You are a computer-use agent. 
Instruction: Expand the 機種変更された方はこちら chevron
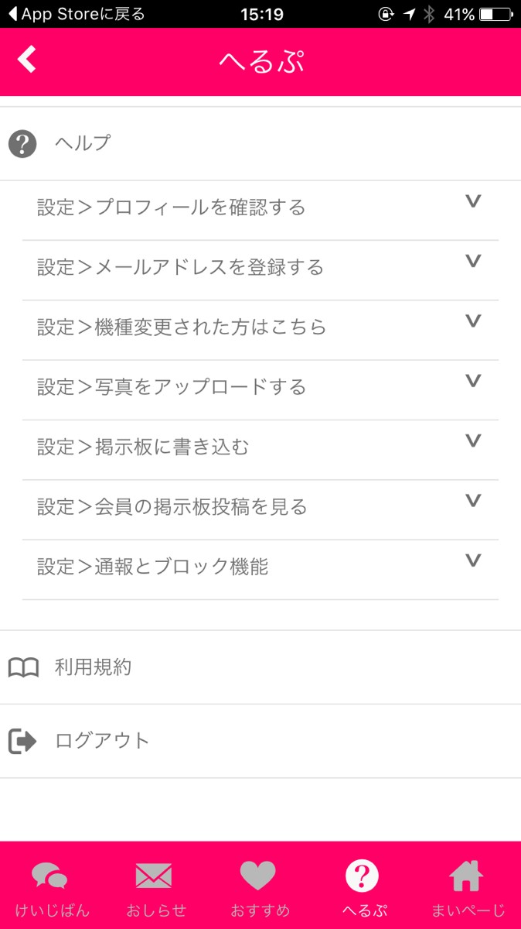pos(473,321)
